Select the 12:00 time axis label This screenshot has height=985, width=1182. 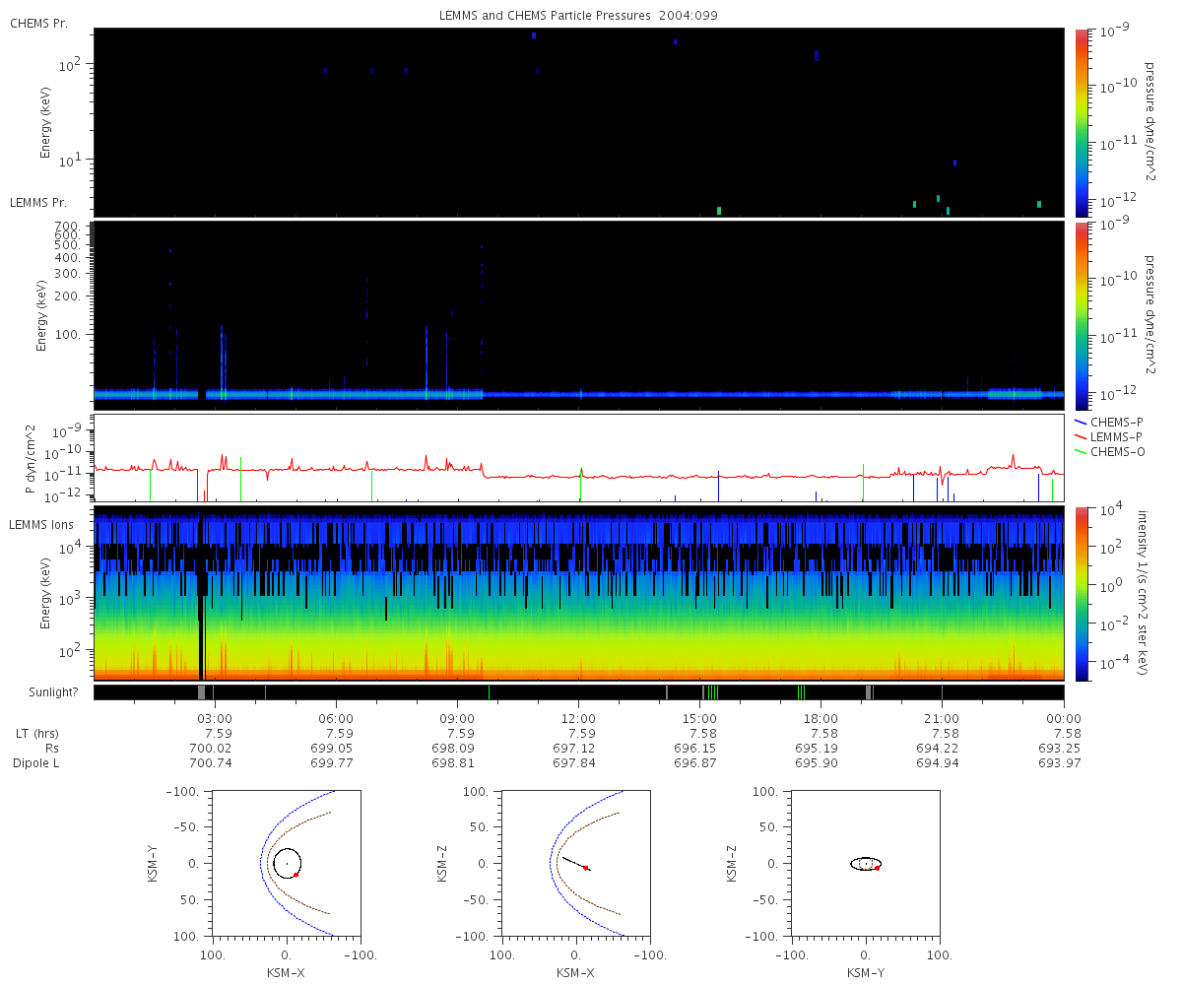(578, 718)
